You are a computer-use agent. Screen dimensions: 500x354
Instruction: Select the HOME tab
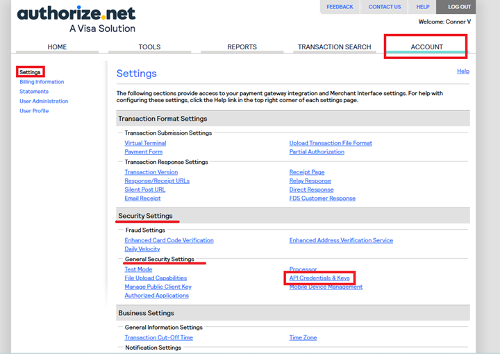(57, 47)
